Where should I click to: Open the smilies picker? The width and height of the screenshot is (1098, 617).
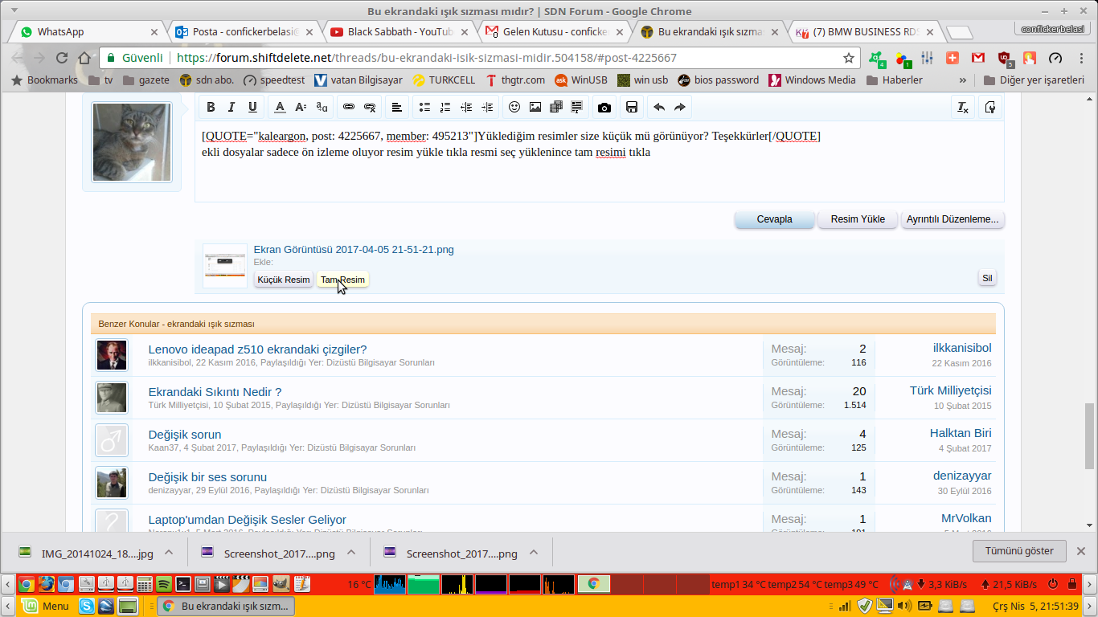514,107
